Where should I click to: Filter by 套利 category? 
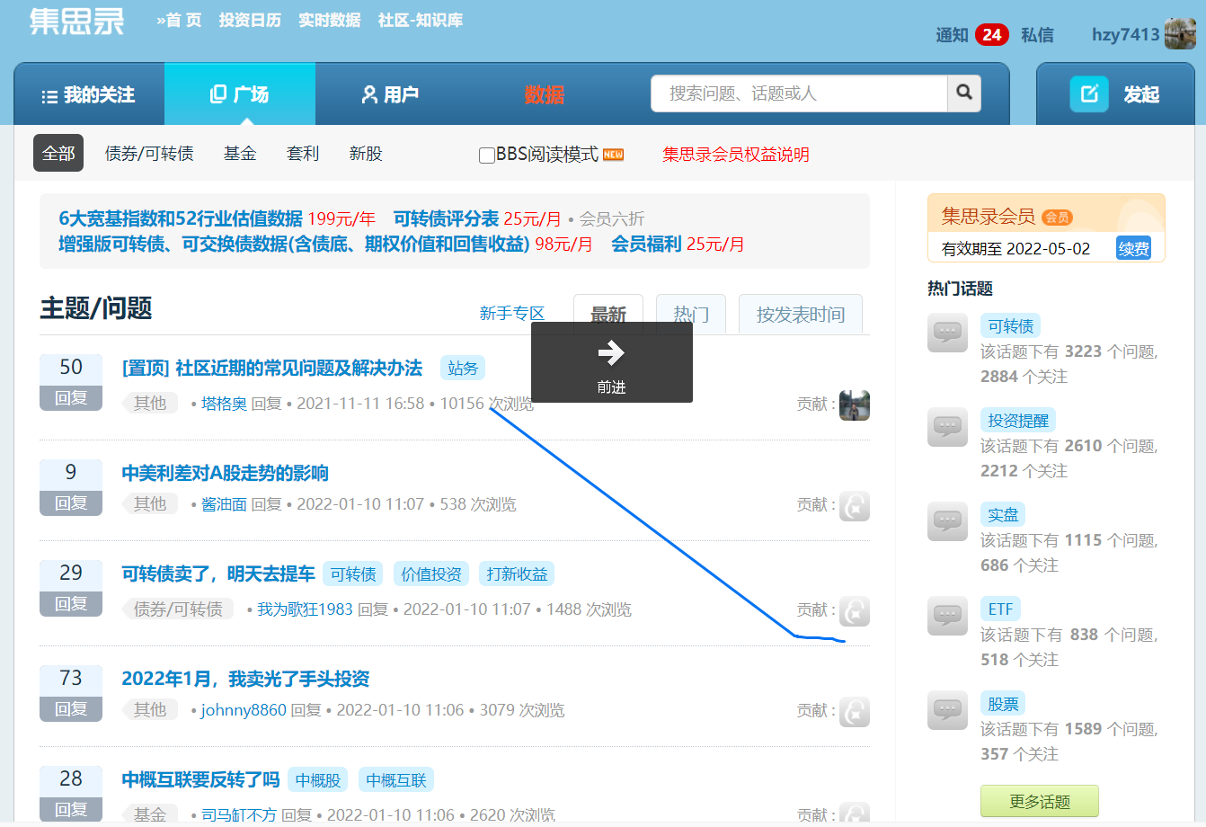pos(303,154)
